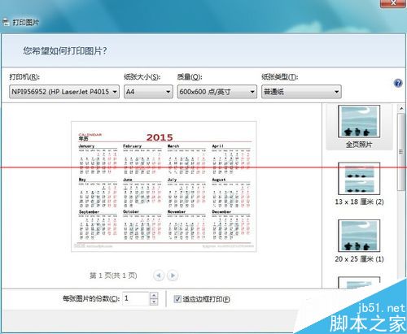The image size is (407, 334).
Task: Open the paper size A4 dropdown
Action: pos(148,92)
